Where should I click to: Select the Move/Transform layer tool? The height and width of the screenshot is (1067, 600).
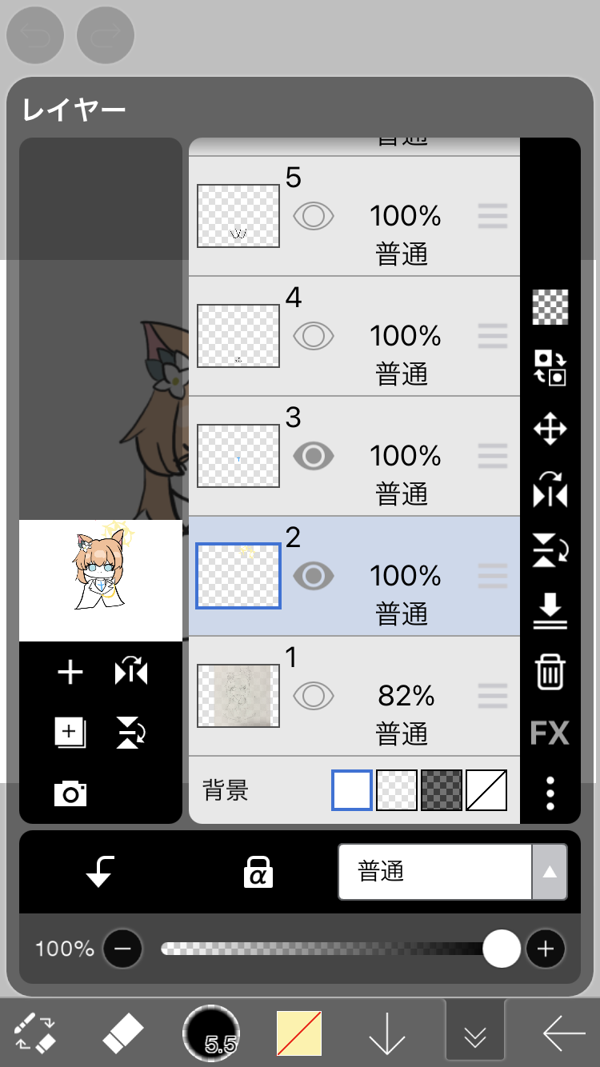[550, 430]
